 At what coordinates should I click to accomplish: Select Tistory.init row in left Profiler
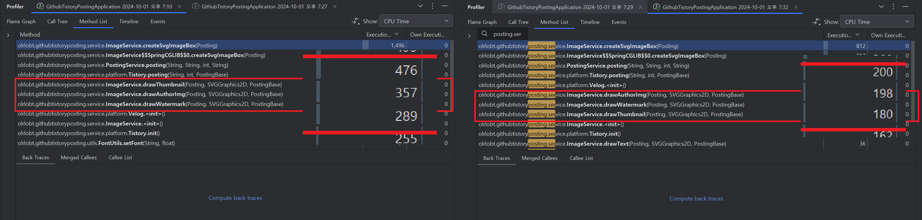pyautogui.click(x=233, y=133)
